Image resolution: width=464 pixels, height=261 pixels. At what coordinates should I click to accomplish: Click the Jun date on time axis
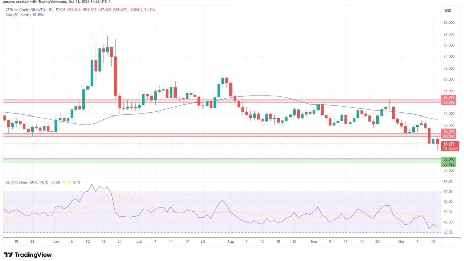click(56, 242)
